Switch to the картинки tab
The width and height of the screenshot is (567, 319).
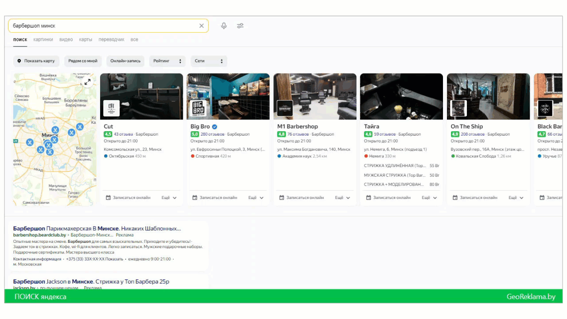pos(43,39)
